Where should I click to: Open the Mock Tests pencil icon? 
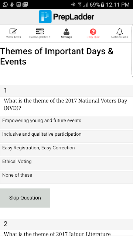[x=13, y=31]
